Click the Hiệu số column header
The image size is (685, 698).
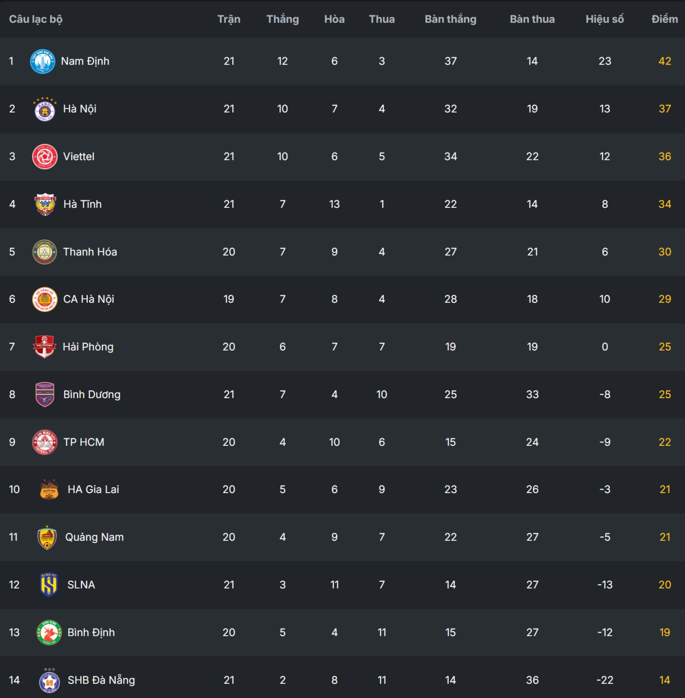(x=604, y=19)
